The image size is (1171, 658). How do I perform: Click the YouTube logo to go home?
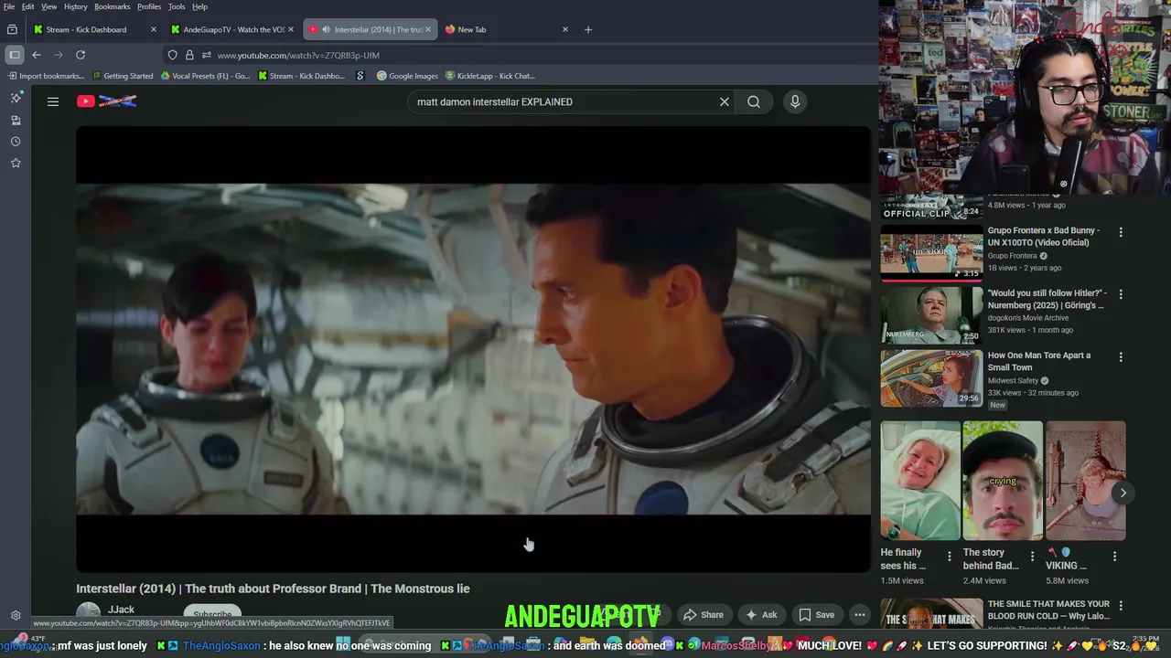(x=107, y=101)
